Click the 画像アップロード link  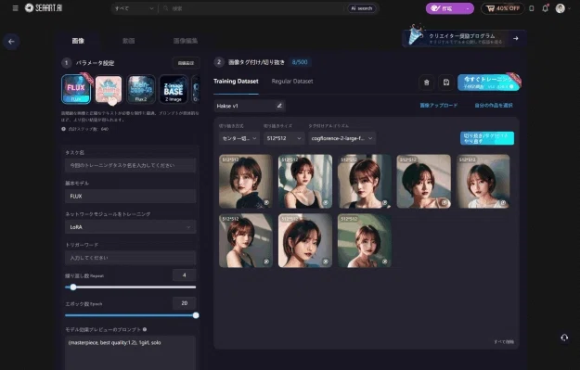(x=439, y=106)
